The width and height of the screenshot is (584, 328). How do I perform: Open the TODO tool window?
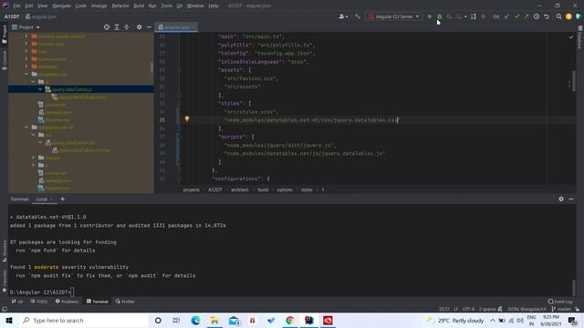click(x=39, y=302)
